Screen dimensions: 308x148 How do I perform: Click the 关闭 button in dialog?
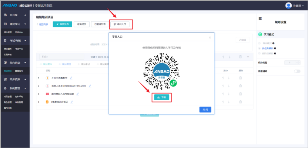tap(205, 110)
